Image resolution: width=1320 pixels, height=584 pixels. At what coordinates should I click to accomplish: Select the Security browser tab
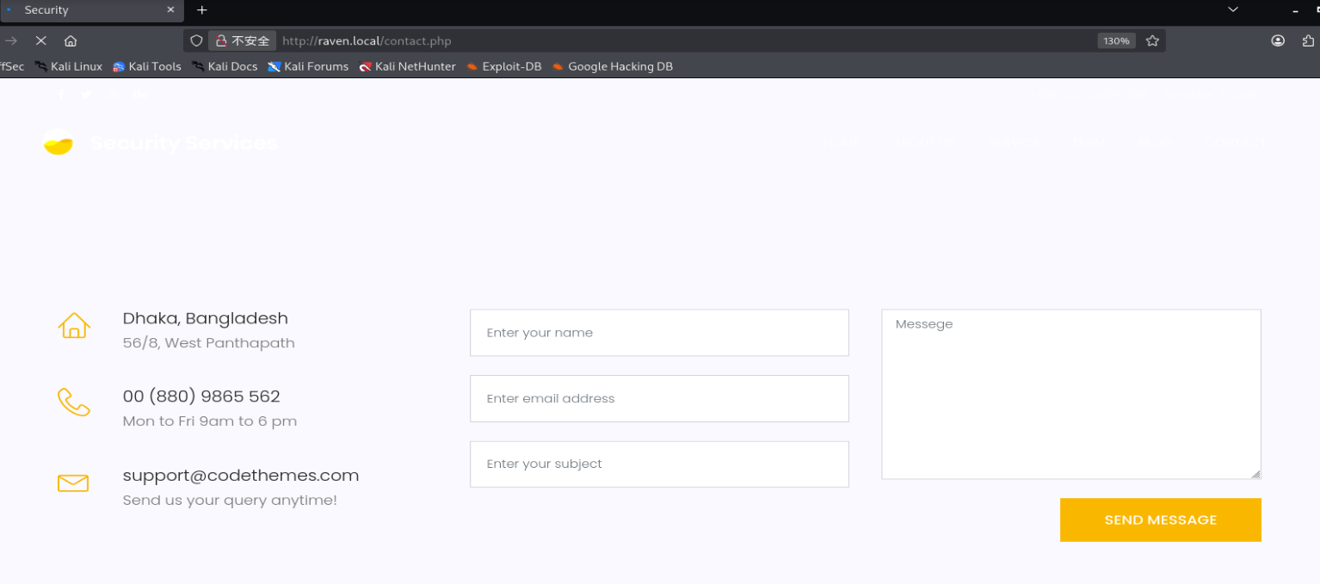point(90,10)
